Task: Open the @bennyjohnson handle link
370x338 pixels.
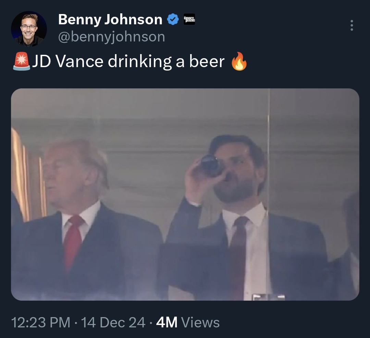Action: pos(111,37)
